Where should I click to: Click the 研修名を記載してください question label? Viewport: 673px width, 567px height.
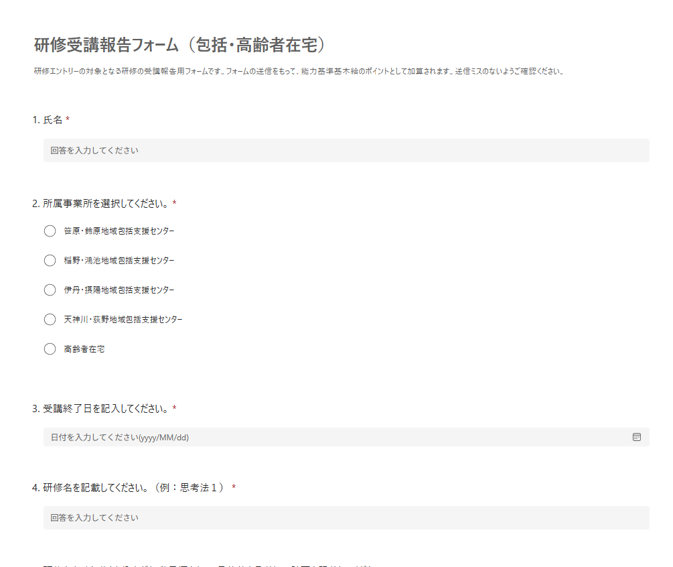click(127, 487)
